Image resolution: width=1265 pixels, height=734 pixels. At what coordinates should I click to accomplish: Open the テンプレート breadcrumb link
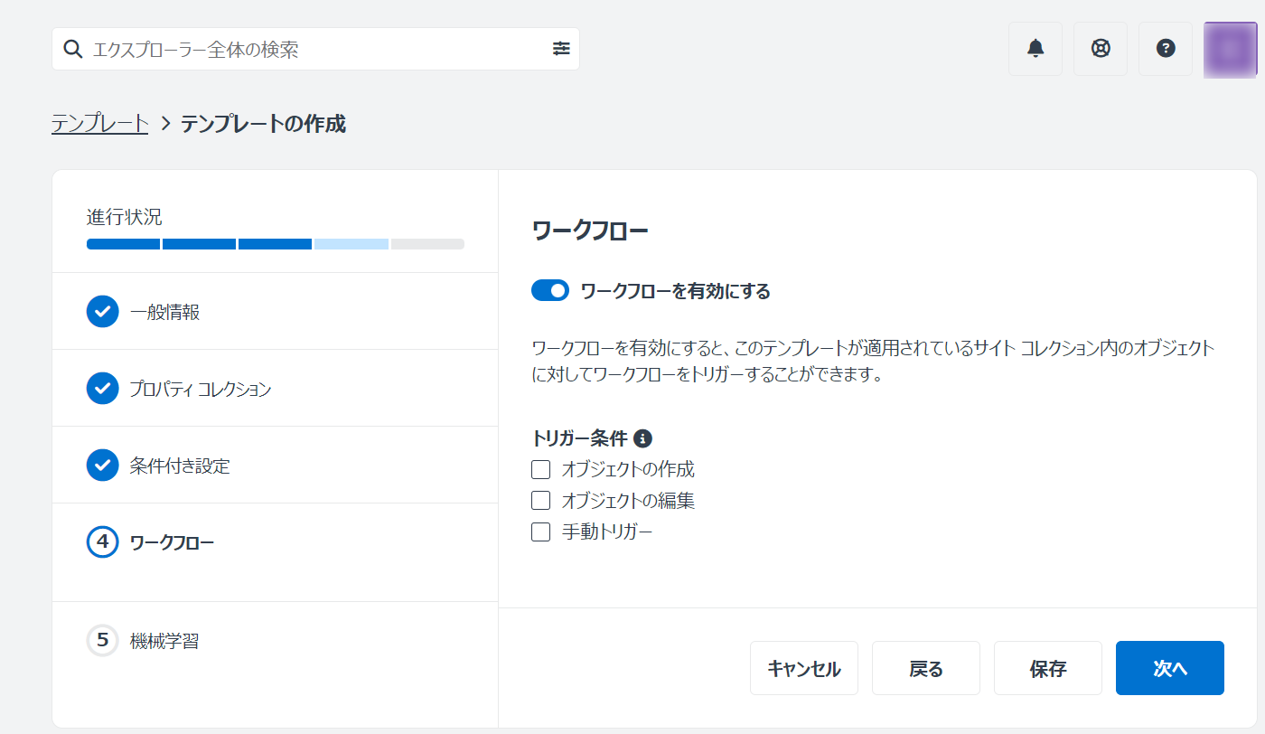[99, 124]
